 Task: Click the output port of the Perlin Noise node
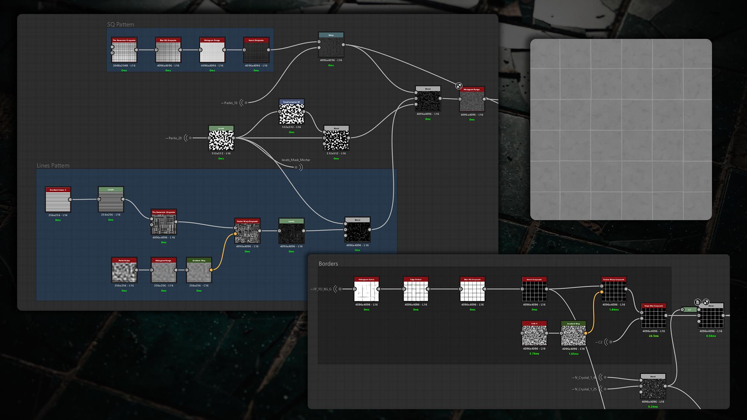136,270
